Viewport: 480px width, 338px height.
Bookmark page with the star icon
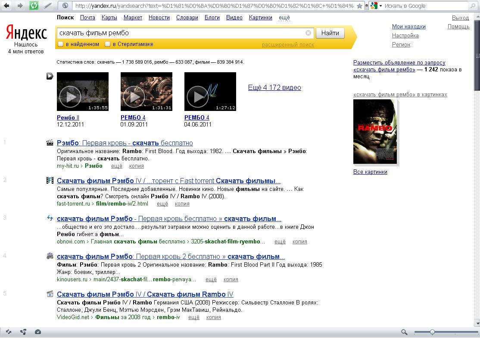359,6
